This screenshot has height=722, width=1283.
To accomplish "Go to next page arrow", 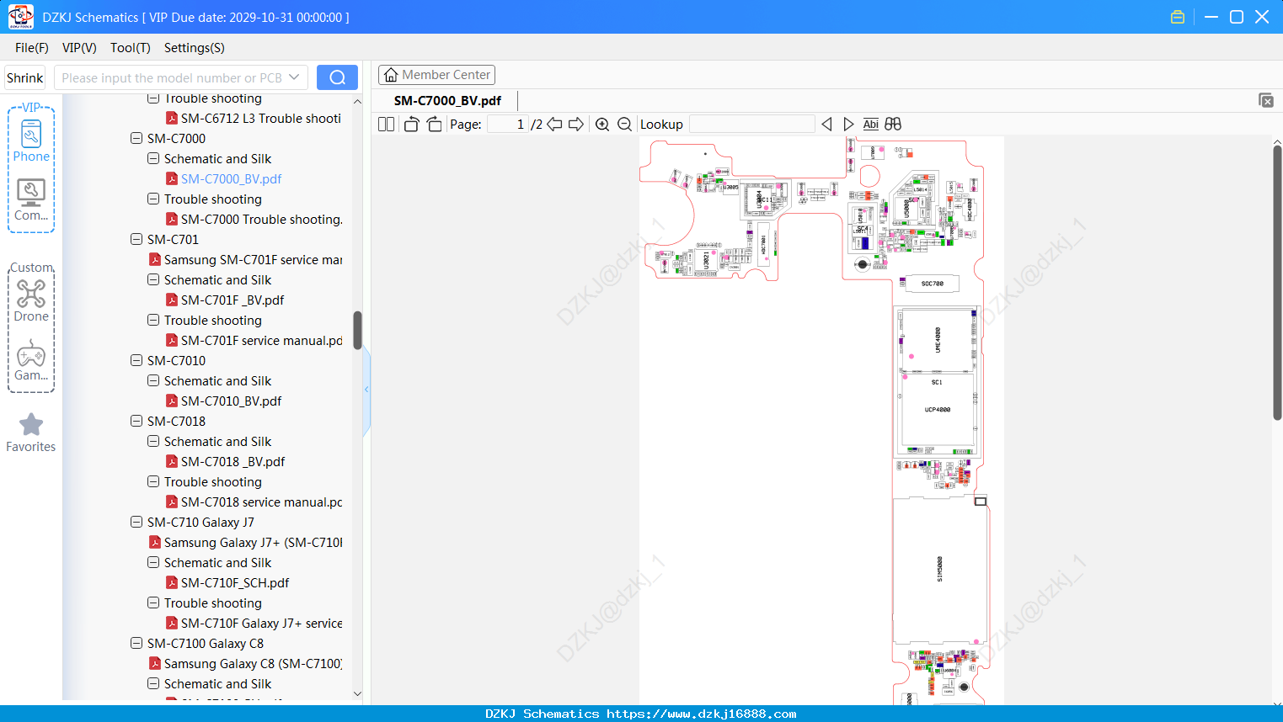I will 576,125.
